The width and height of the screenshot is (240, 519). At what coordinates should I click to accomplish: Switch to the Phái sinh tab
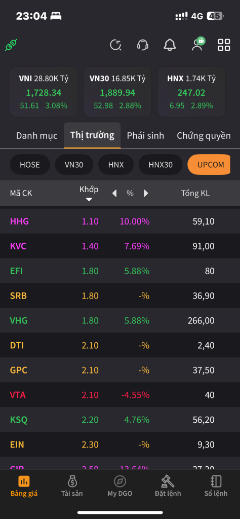pyautogui.click(x=145, y=136)
